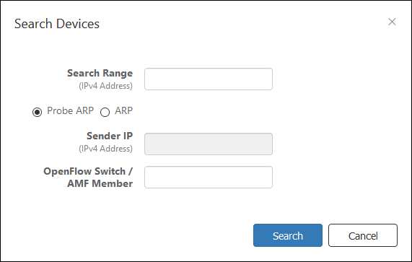Click IPv4 Address hint under Search Range
The width and height of the screenshot is (412, 262).
coord(105,86)
